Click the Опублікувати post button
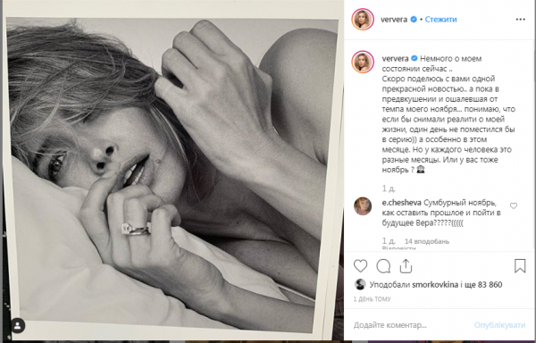The image size is (536, 343). tap(499, 325)
